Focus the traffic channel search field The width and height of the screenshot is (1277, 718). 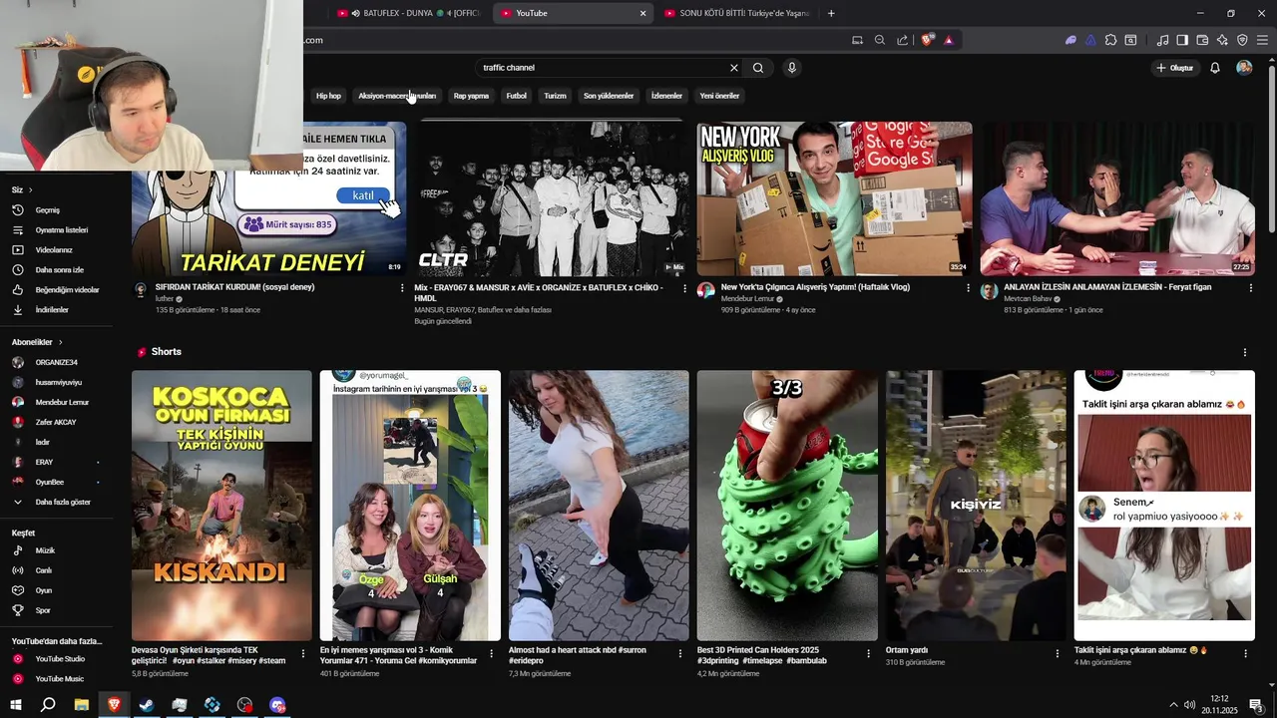click(604, 68)
